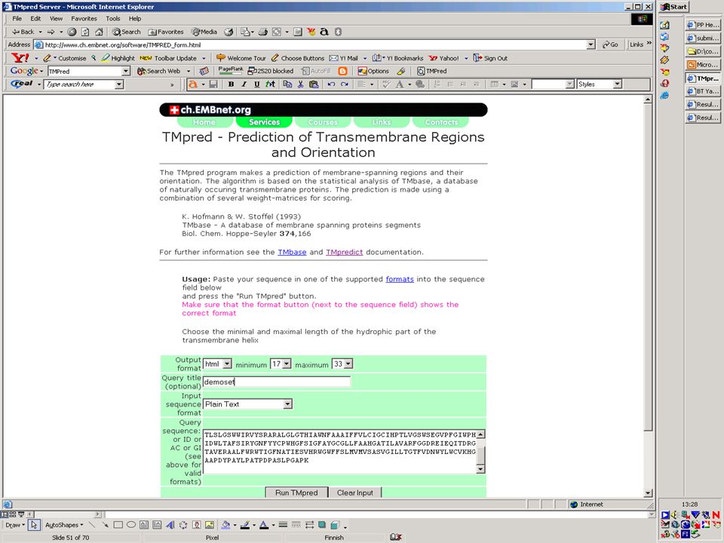This screenshot has width=724, height=543.
Task: Click into the Query title field
Action: (x=276, y=382)
